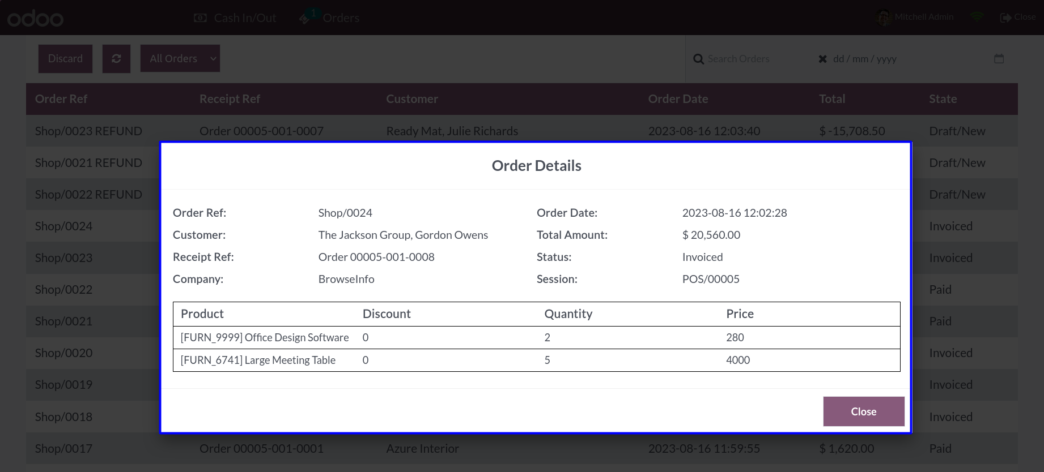Image resolution: width=1044 pixels, height=472 pixels.
Task: Click the refresh orders icon button
Action: [116, 59]
